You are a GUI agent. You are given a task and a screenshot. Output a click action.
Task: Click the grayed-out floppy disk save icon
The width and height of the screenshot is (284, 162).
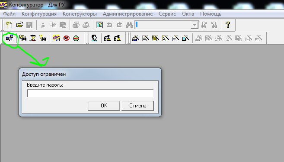click(x=29, y=25)
